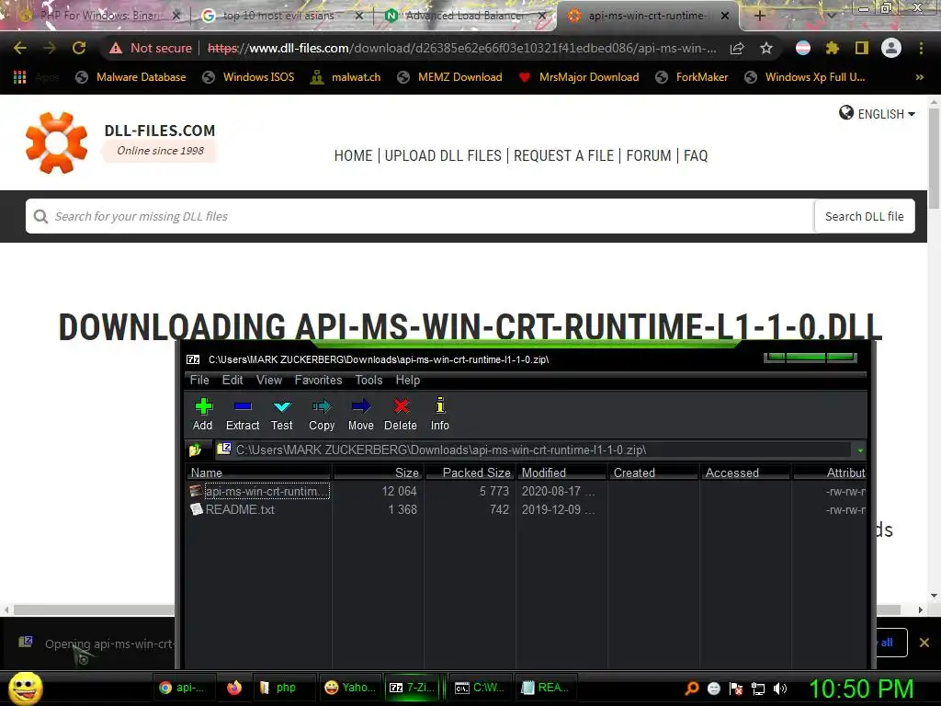Click the volume speaker tray icon

coord(779,689)
